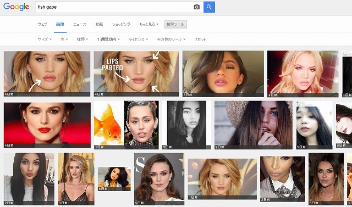Open the ショッピング tab
Image resolution: width=352 pixels, height=207 pixels.
click(x=121, y=24)
